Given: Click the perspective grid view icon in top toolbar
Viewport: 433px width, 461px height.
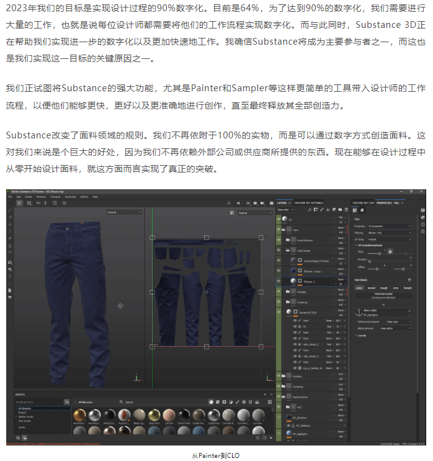Looking at the screenshot, I should 19,203.
